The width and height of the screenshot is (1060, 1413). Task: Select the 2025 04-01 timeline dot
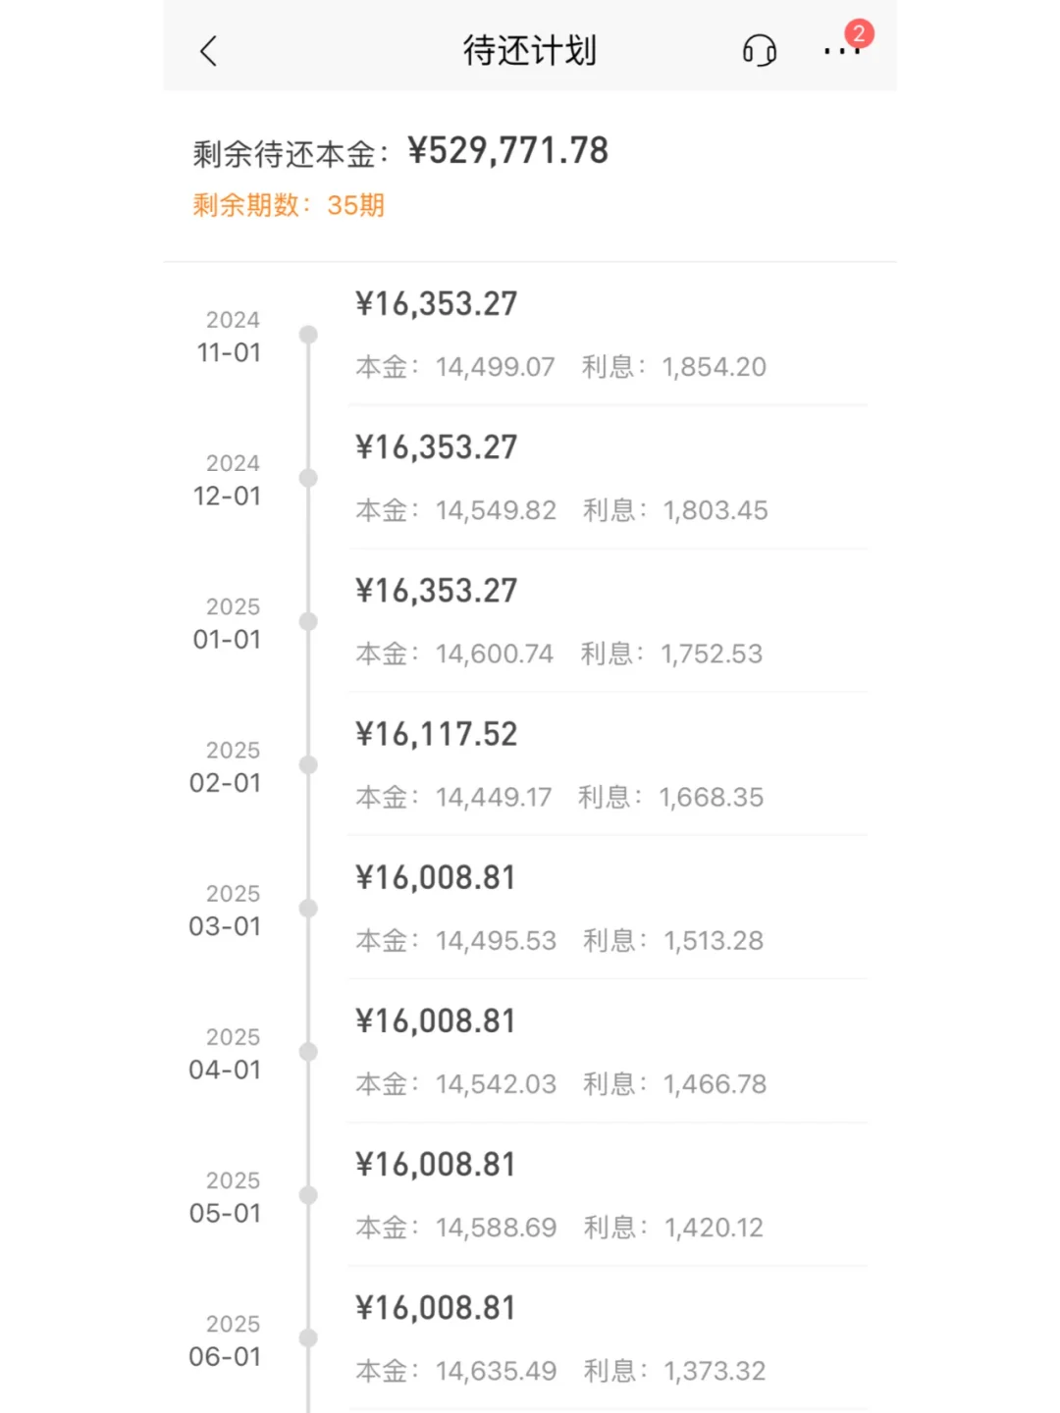[308, 1051]
